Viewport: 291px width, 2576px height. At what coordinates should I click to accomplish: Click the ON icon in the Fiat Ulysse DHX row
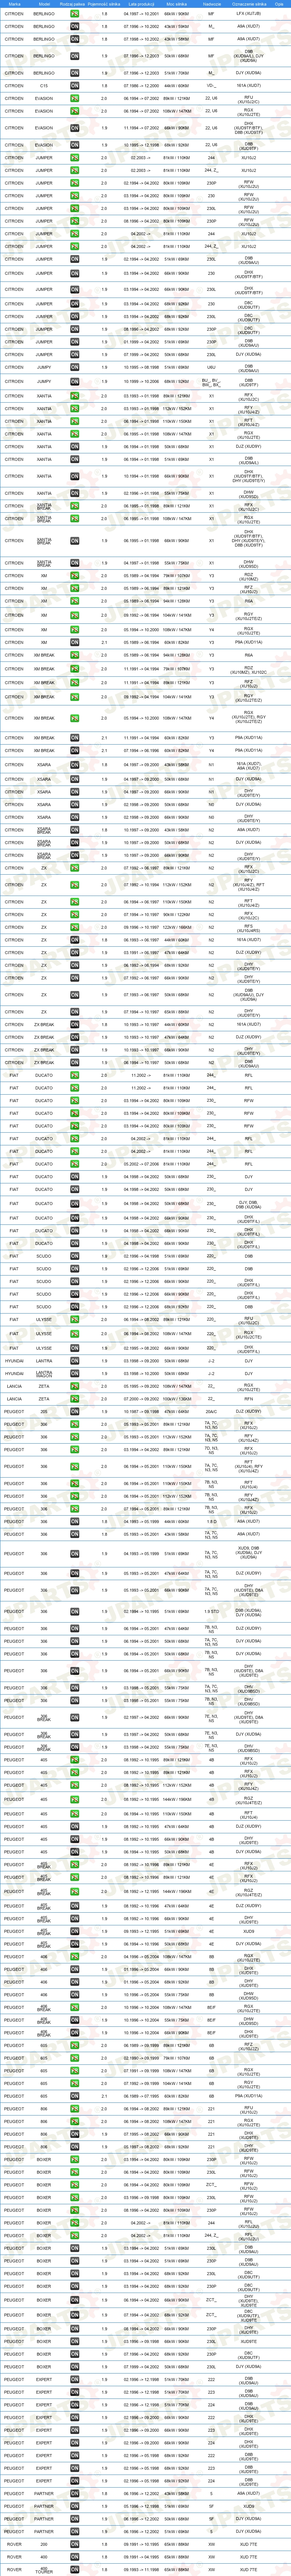75,1348
